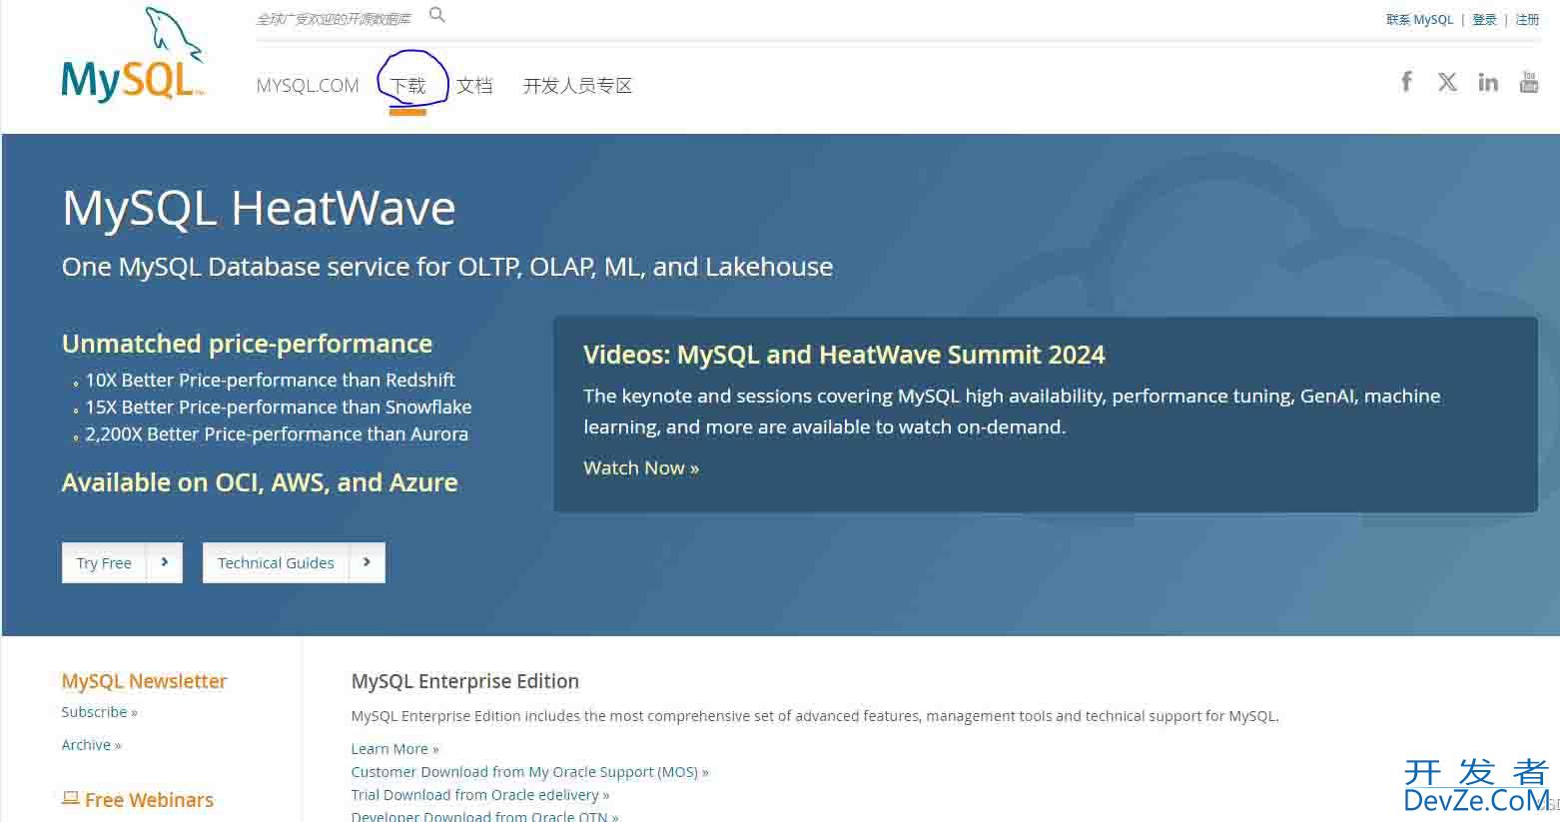Click the One MySQL Database service tagline
Screen dimensions: 1560x822
[x=447, y=267]
